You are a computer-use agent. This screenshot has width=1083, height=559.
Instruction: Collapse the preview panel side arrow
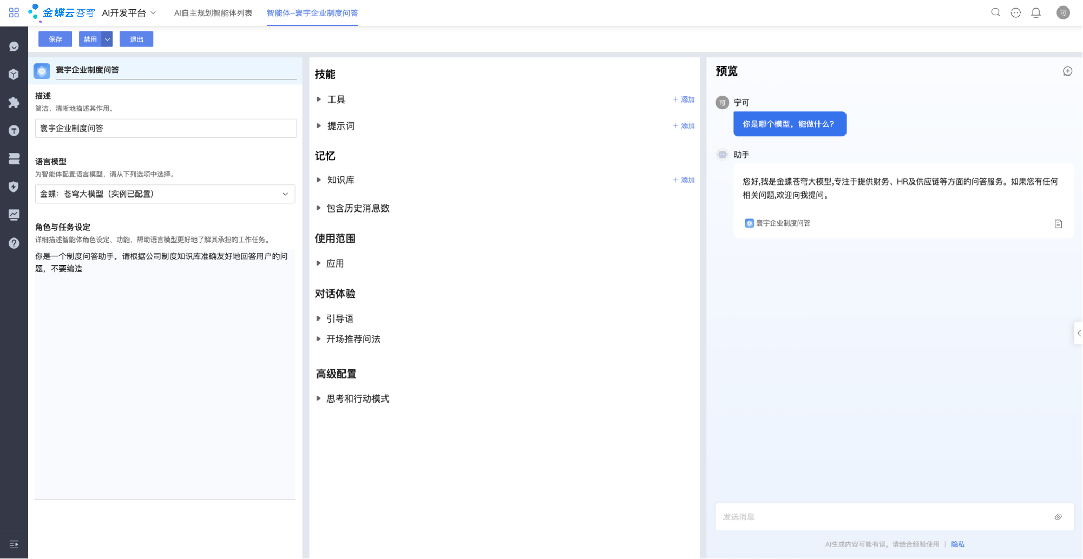(x=1078, y=333)
